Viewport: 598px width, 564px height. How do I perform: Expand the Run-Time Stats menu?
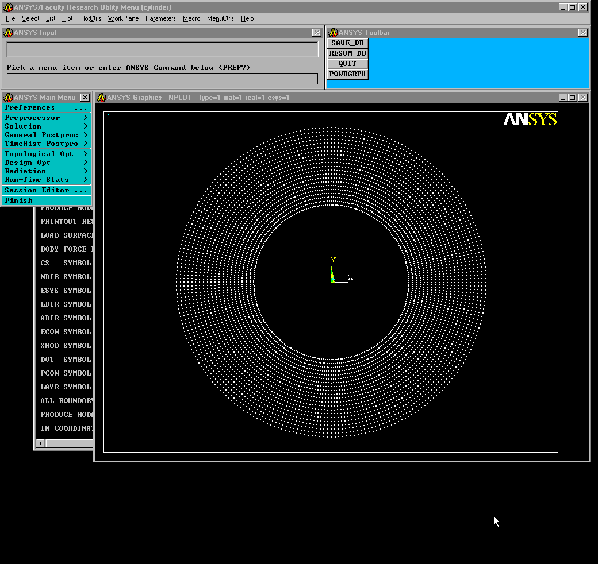pyautogui.click(x=47, y=180)
